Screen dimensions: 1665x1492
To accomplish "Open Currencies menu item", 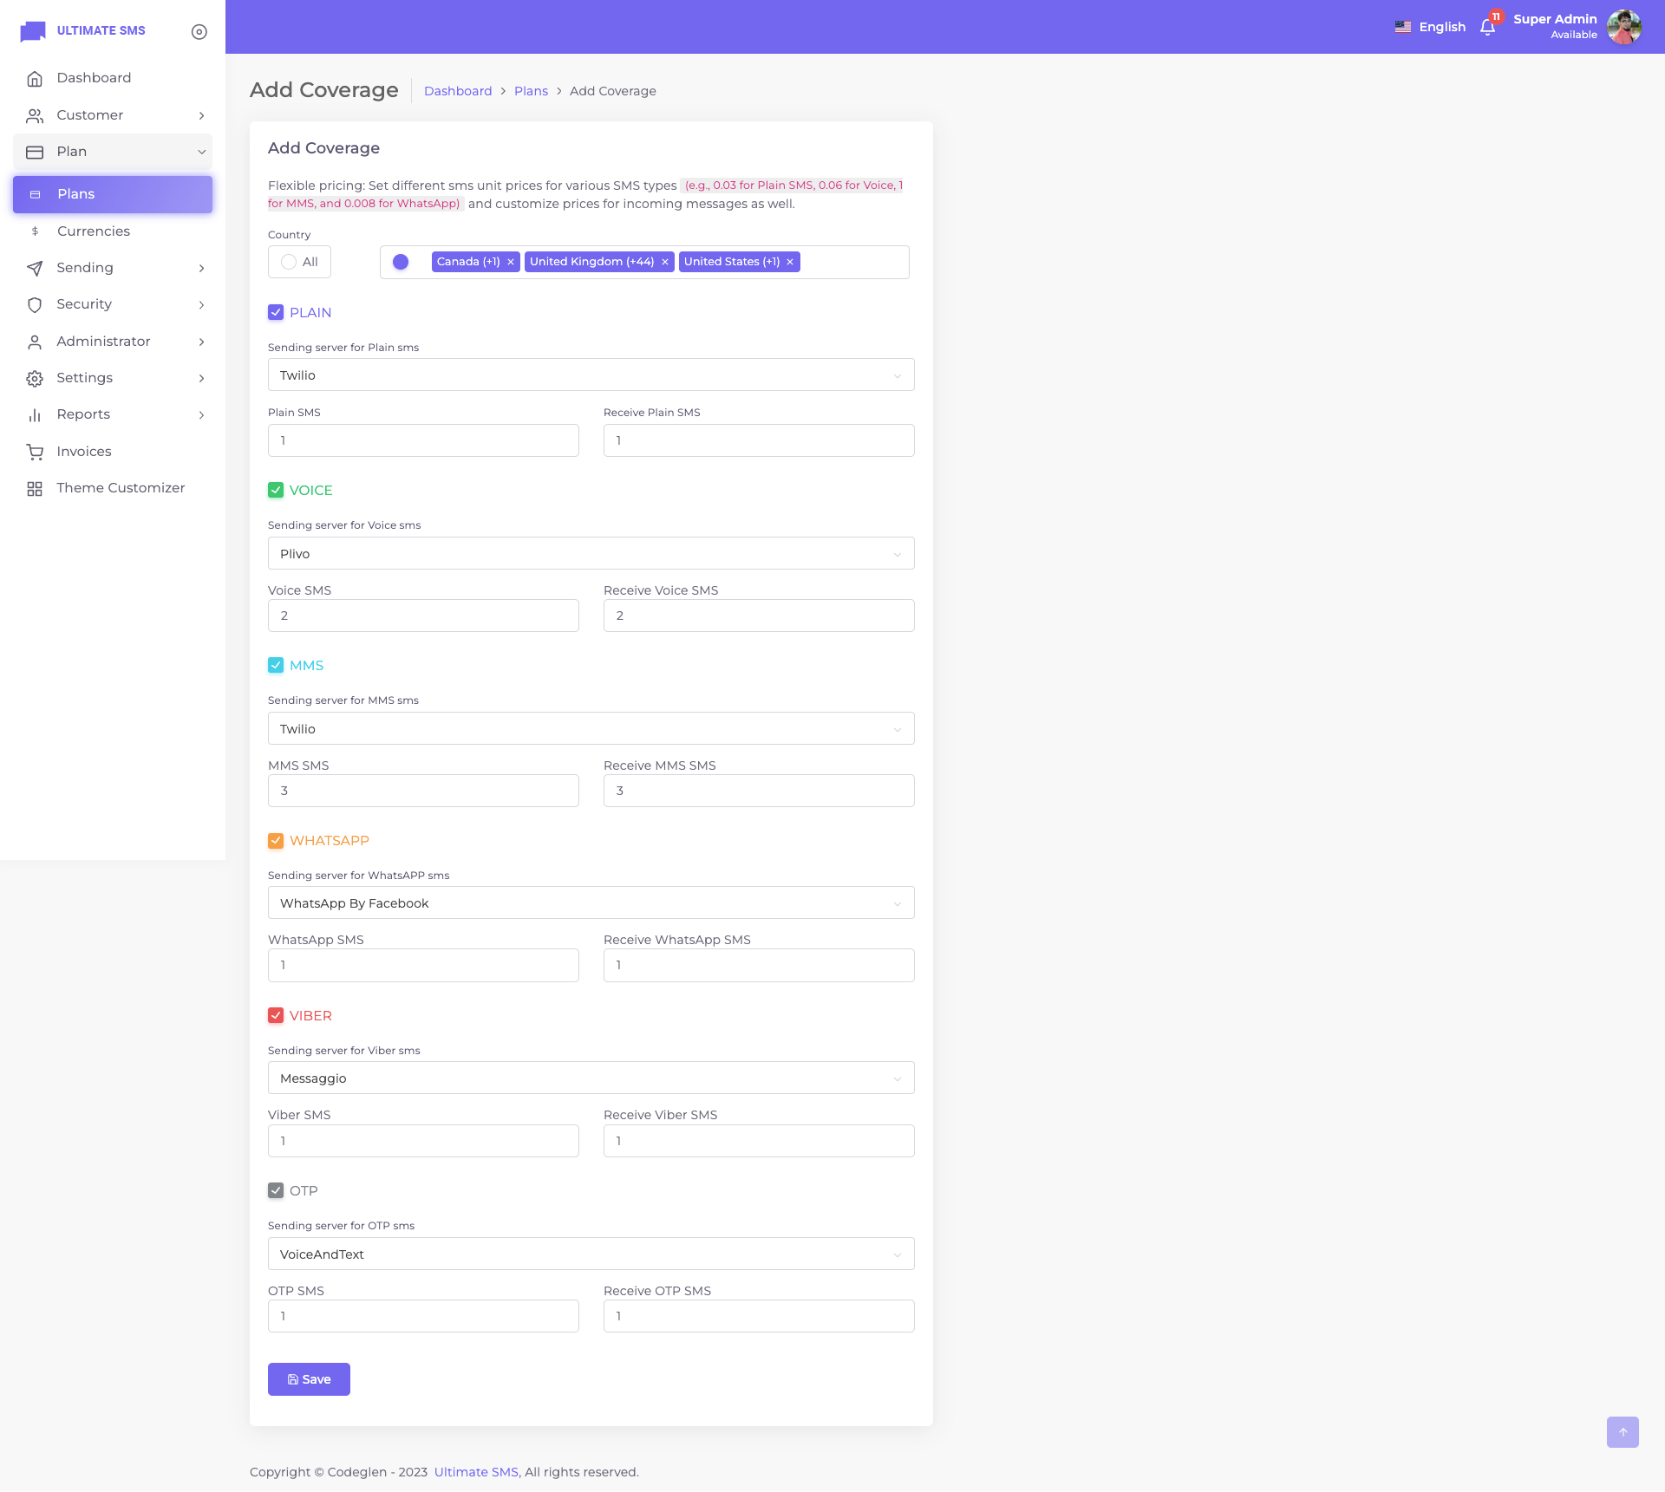I will 94,231.
